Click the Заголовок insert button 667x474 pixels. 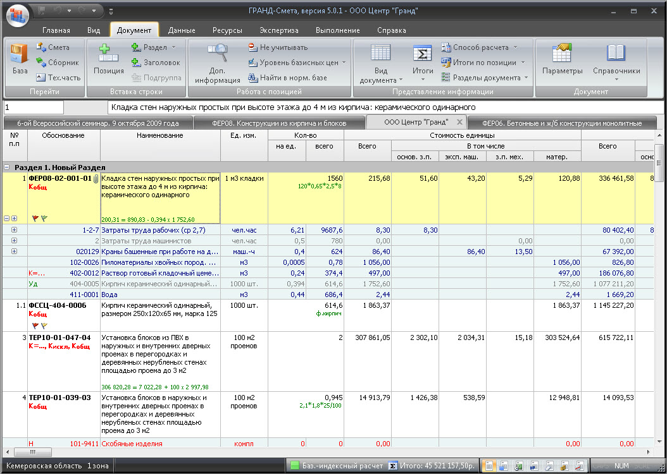(x=156, y=63)
